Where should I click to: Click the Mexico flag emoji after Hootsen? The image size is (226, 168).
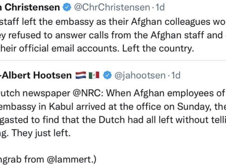point(94,75)
